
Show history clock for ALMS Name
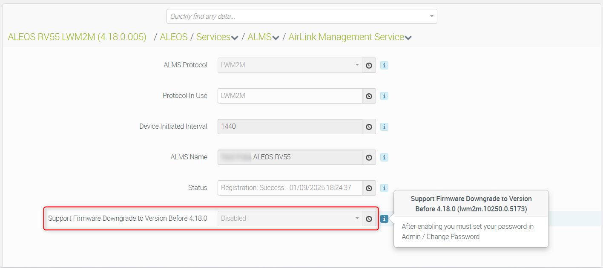pos(369,157)
